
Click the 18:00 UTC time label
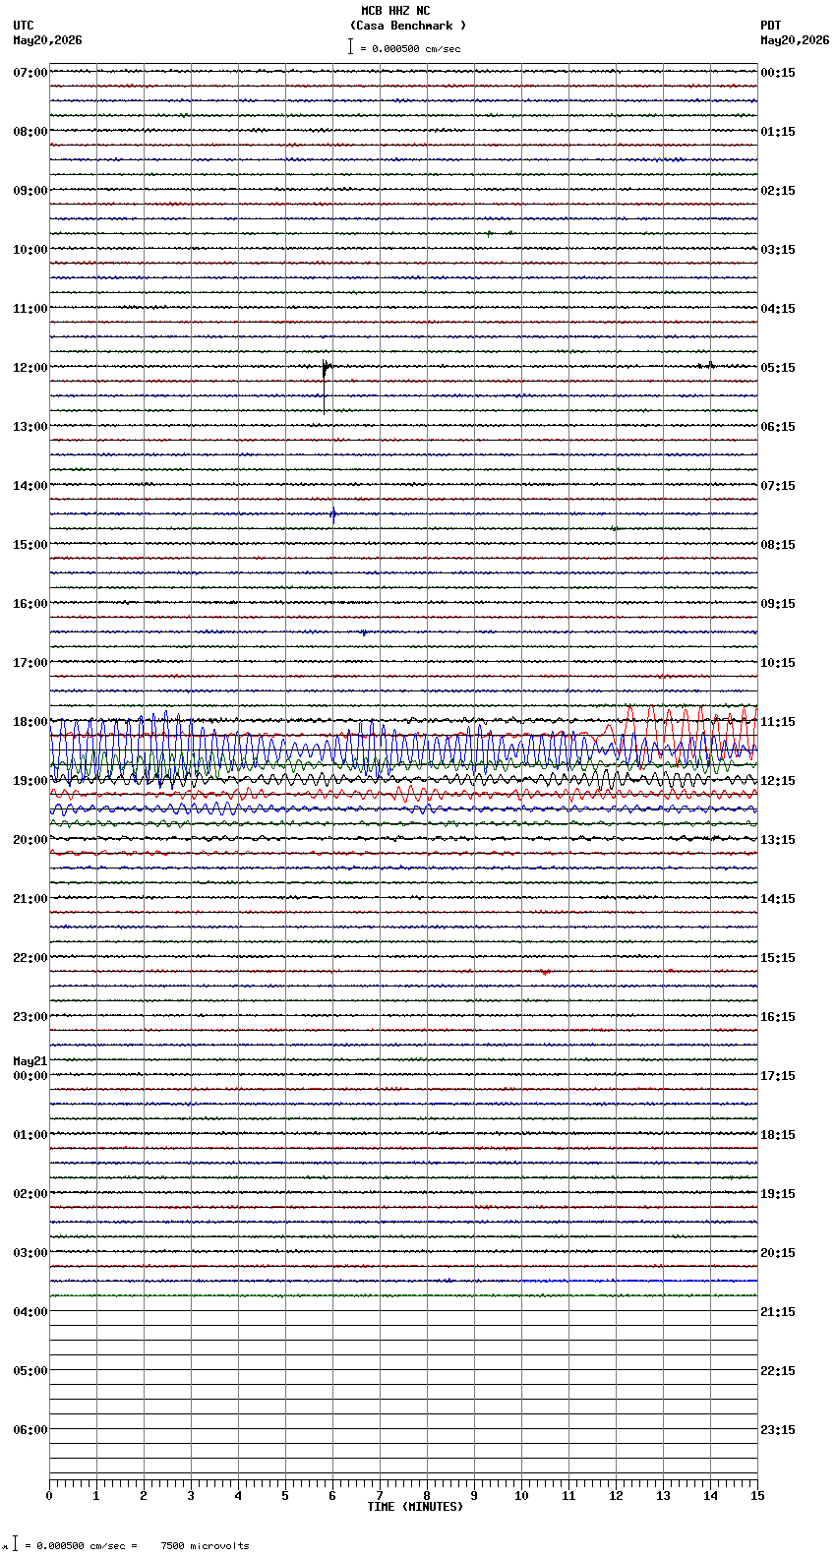pos(30,722)
